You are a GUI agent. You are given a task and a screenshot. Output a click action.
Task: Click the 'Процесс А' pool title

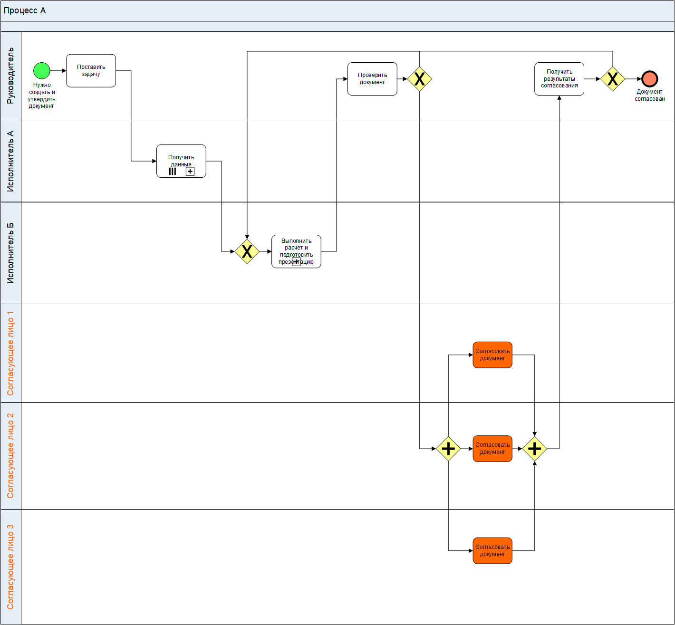[x=25, y=10]
